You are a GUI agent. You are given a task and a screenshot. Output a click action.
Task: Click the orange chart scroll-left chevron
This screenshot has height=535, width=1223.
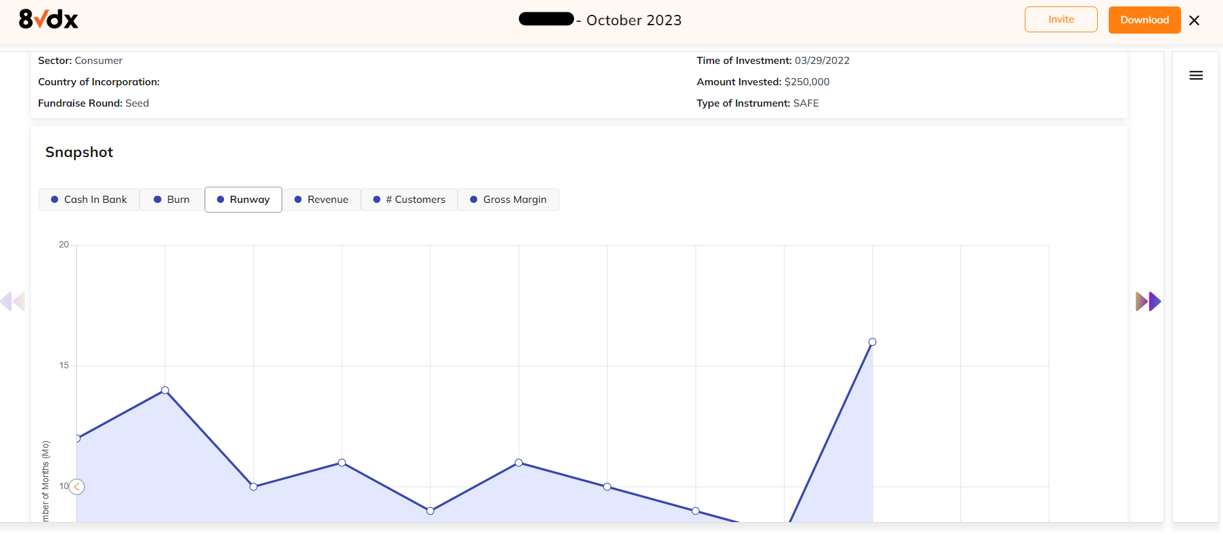coord(77,487)
